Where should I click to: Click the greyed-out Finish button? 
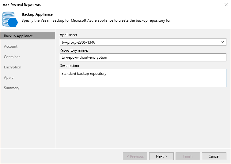click(x=188, y=156)
